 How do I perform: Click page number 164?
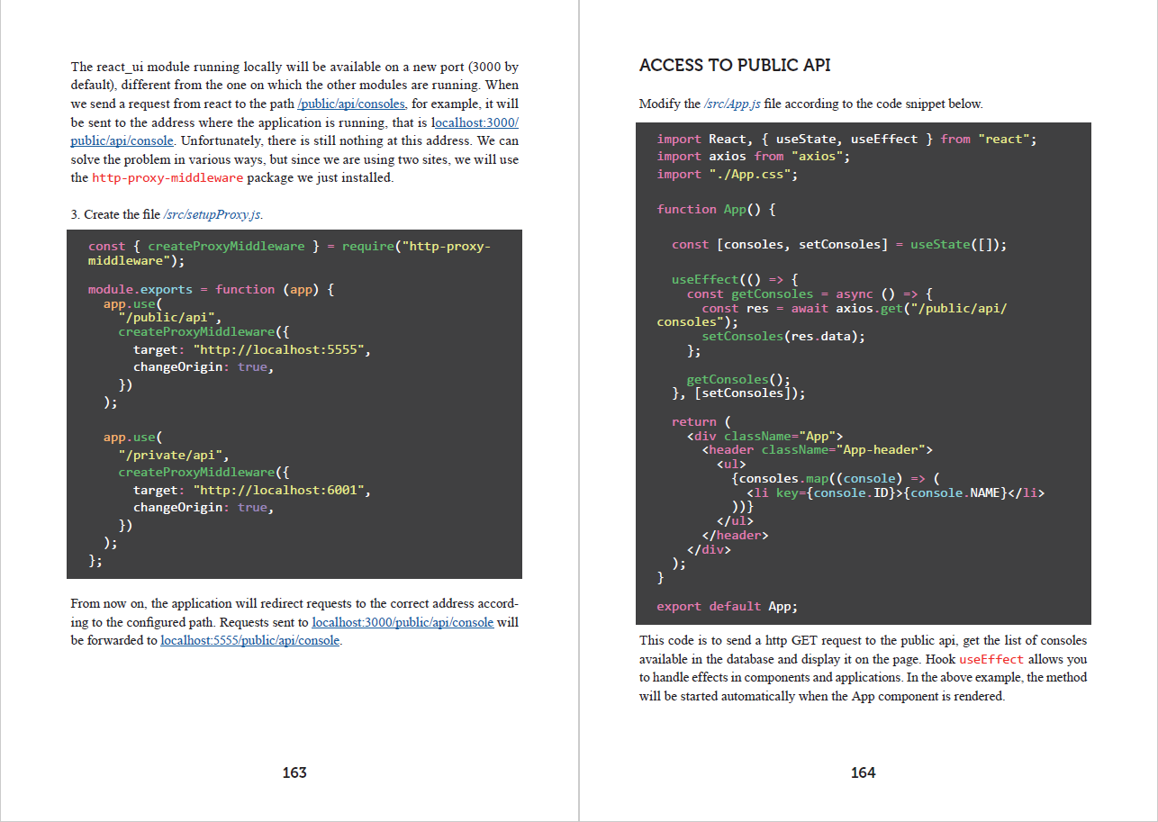(x=863, y=772)
